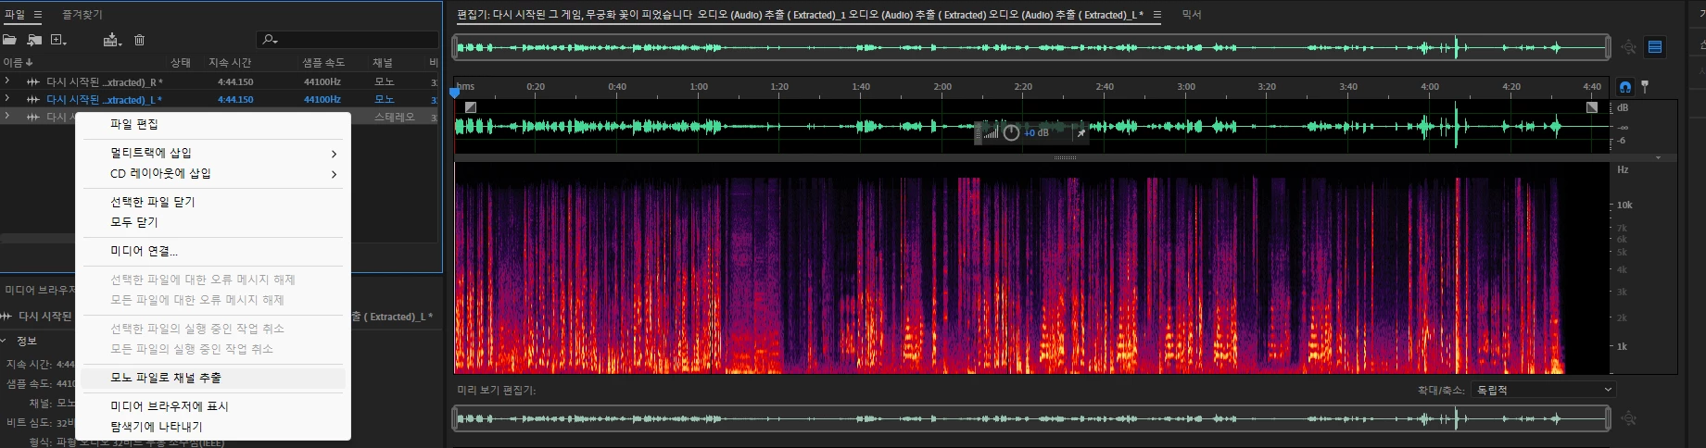Click the dB amplitude scale label
1706x448 pixels.
click(1623, 107)
